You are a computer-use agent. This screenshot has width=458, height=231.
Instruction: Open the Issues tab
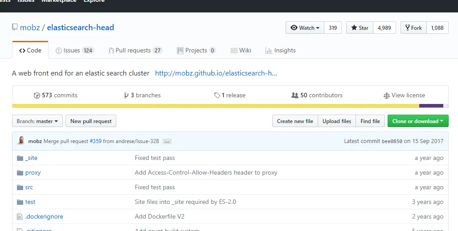point(74,50)
